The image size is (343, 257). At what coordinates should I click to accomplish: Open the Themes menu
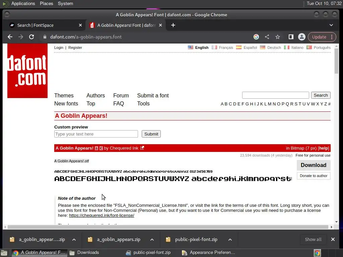point(64,95)
